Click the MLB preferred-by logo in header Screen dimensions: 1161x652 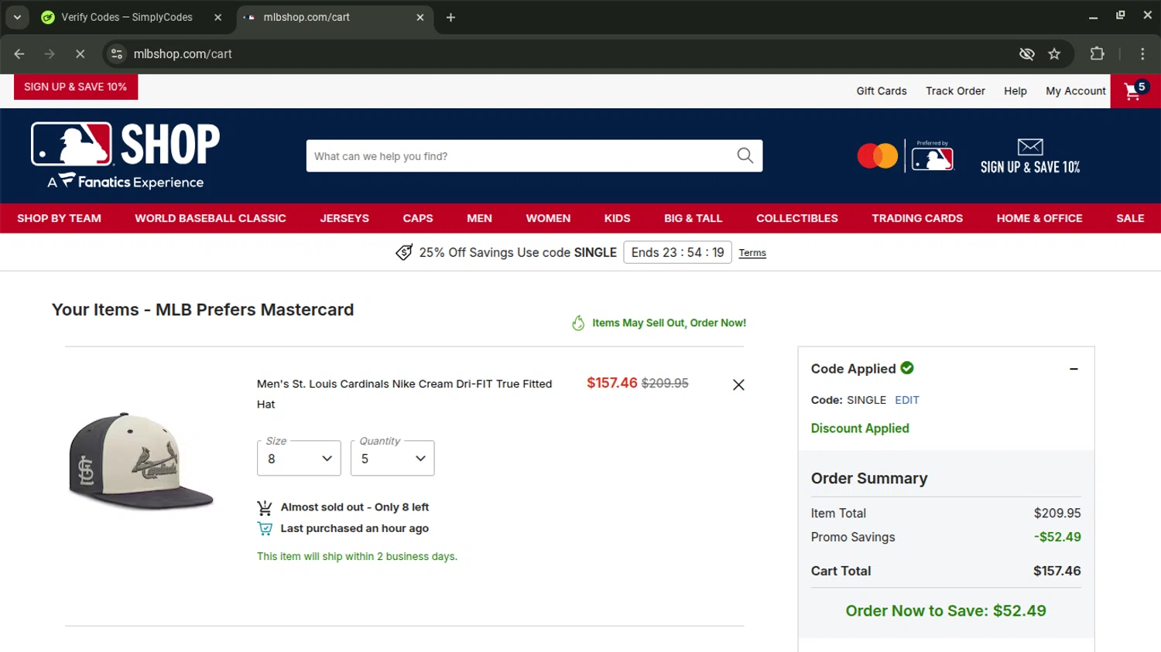point(933,156)
